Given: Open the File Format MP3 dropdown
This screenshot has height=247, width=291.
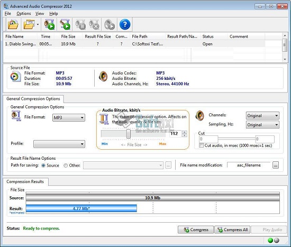Looking at the screenshot, I should (x=69, y=117).
